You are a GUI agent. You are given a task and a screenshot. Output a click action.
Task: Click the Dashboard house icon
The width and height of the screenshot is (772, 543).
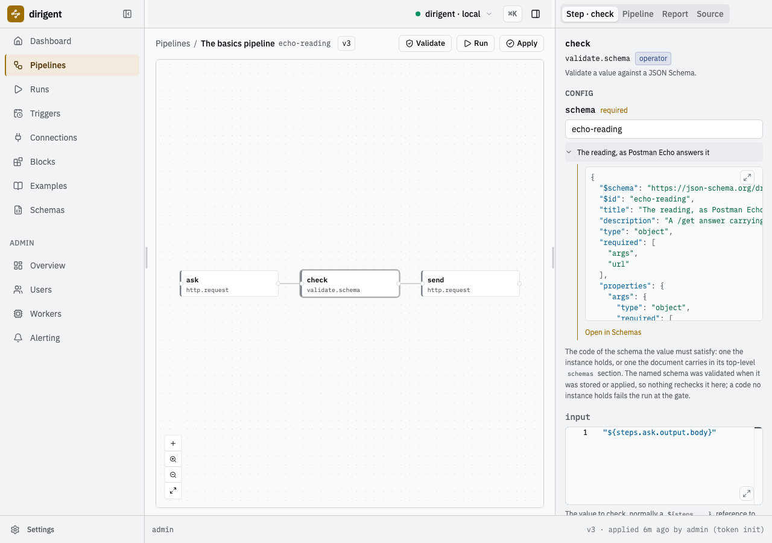18,41
